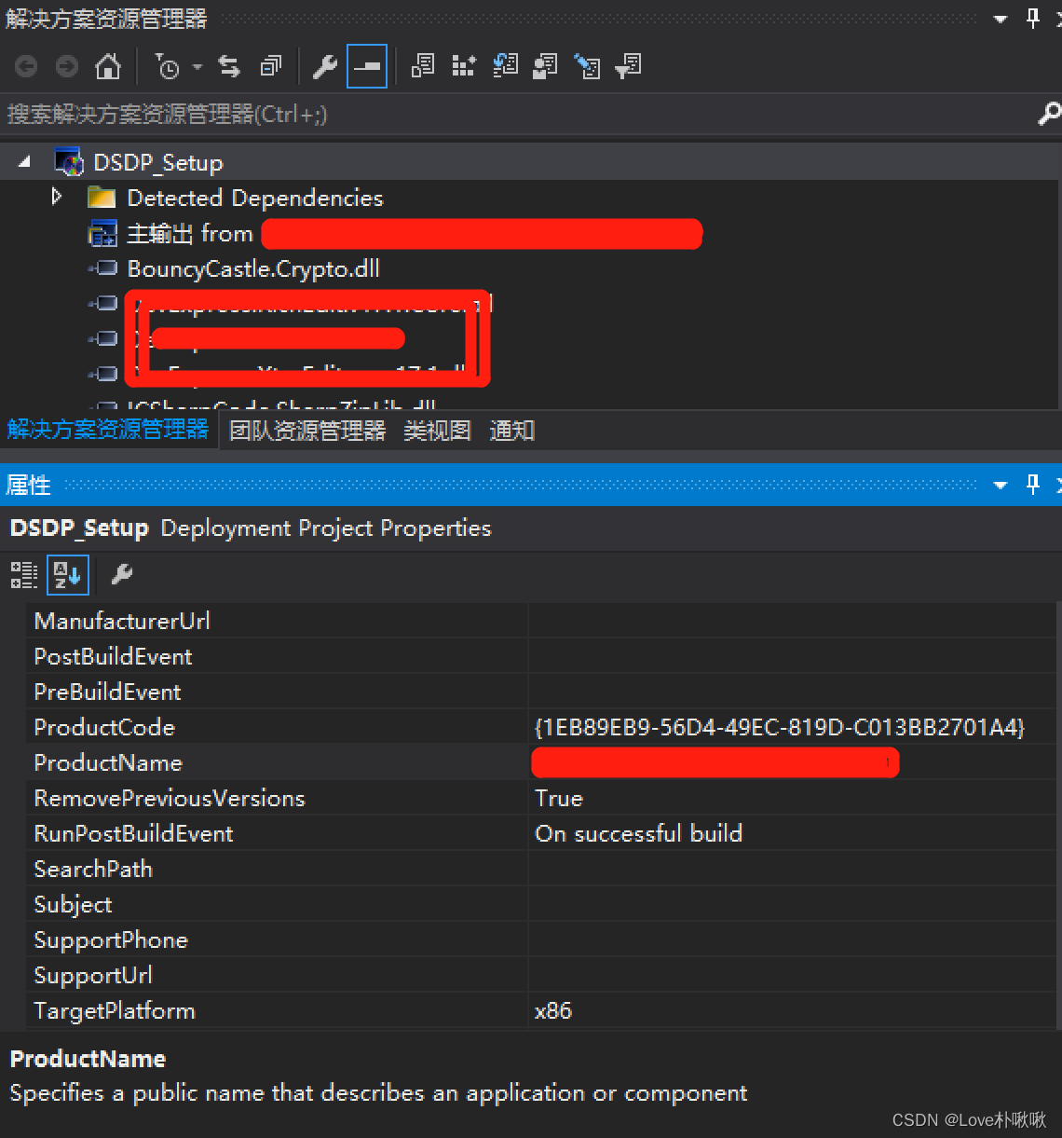This screenshot has height=1138, width=1062.
Task: Click the Solution Explorer search box
Action: (517, 115)
